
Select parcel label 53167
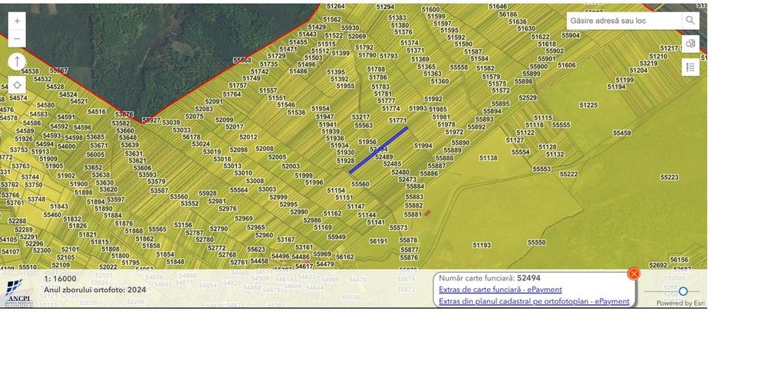285,240
